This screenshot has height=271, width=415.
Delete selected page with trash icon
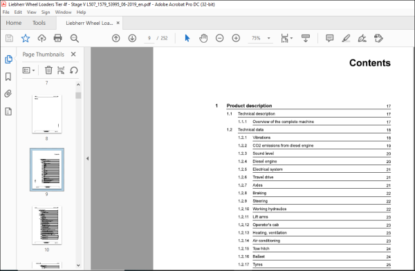click(x=48, y=70)
